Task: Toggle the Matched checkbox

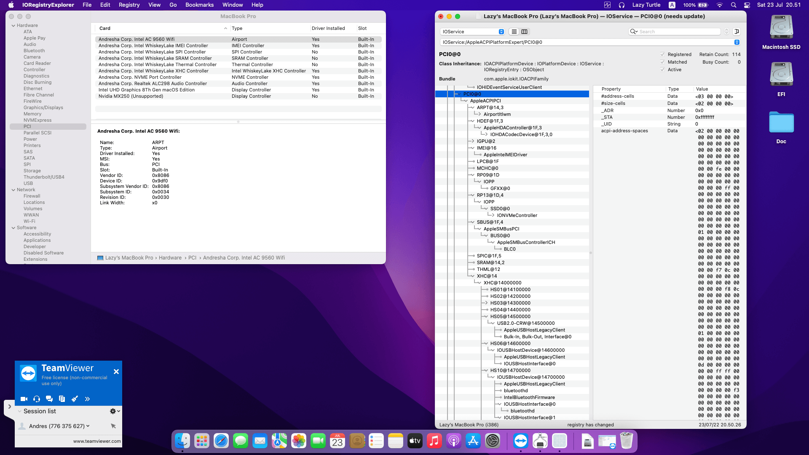Action: click(x=662, y=62)
